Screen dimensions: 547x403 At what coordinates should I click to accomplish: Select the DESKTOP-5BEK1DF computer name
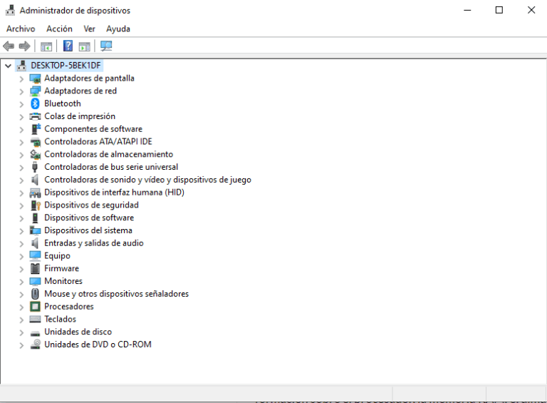[x=66, y=66]
